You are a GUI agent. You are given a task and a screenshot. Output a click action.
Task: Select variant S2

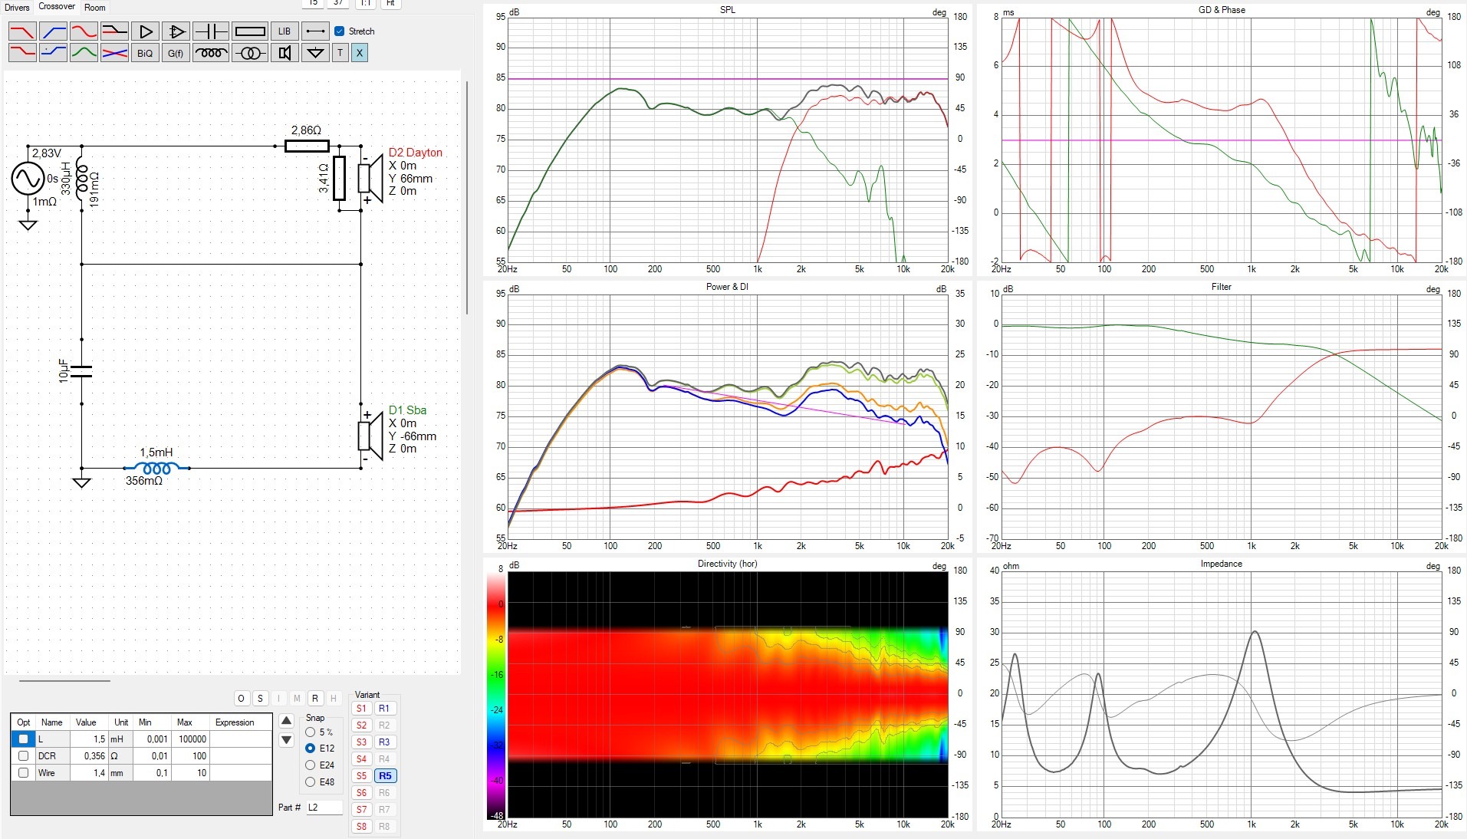(361, 725)
